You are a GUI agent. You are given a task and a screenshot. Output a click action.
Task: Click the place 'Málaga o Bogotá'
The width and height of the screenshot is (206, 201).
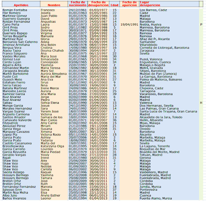pos(152,65)
